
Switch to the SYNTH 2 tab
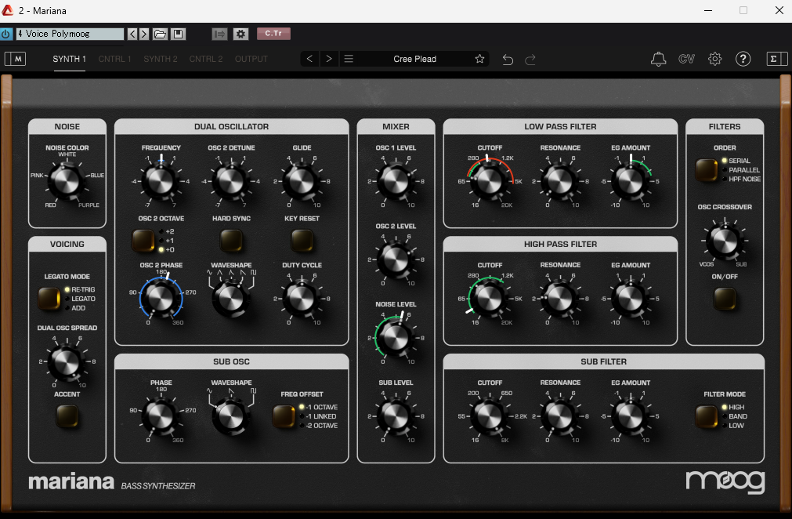[x=160, y=59]
